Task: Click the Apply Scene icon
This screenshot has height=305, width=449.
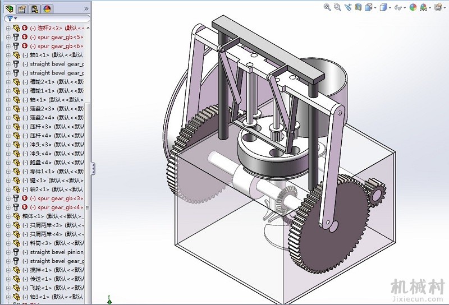Action: point(423,7)
